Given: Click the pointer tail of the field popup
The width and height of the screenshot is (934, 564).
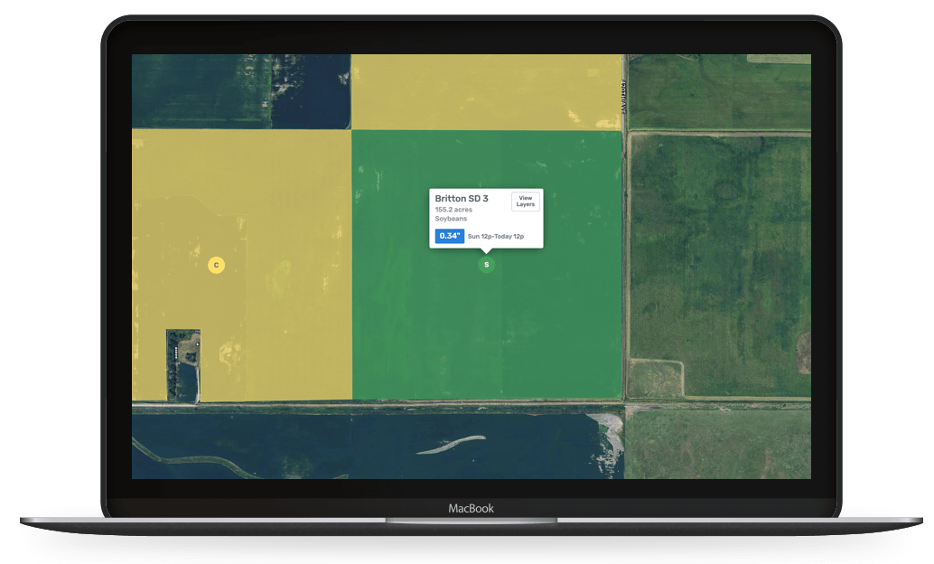Looking at the screenshot, I should pos(486,250).
